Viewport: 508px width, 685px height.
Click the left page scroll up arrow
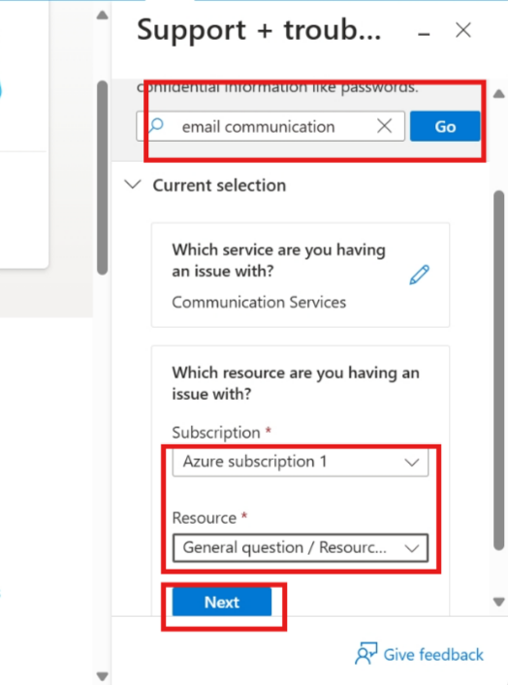102,16
